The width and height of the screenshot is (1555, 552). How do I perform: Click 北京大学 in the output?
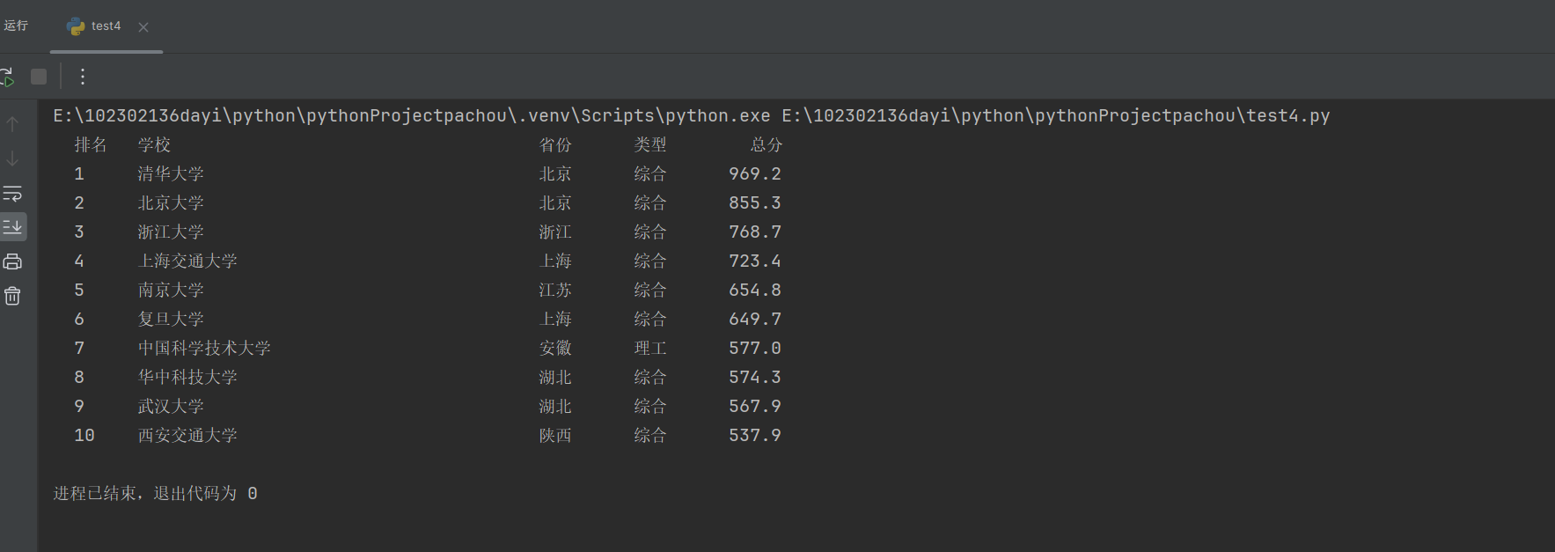[171, 202]
